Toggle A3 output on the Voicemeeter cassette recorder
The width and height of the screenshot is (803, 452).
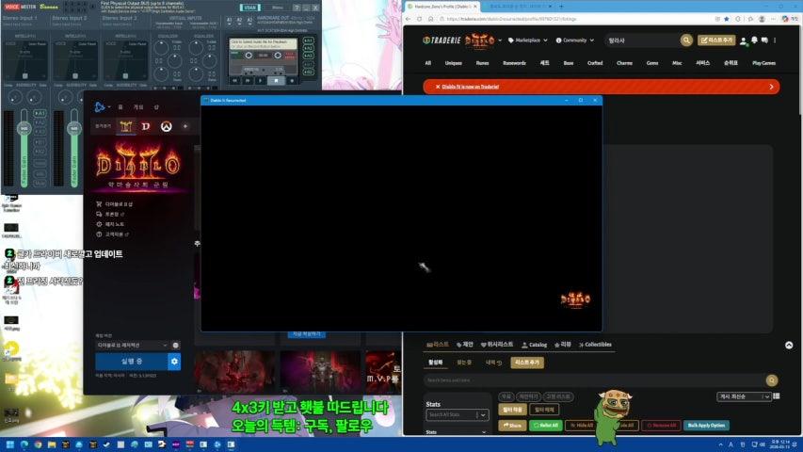tap(308, 56)
